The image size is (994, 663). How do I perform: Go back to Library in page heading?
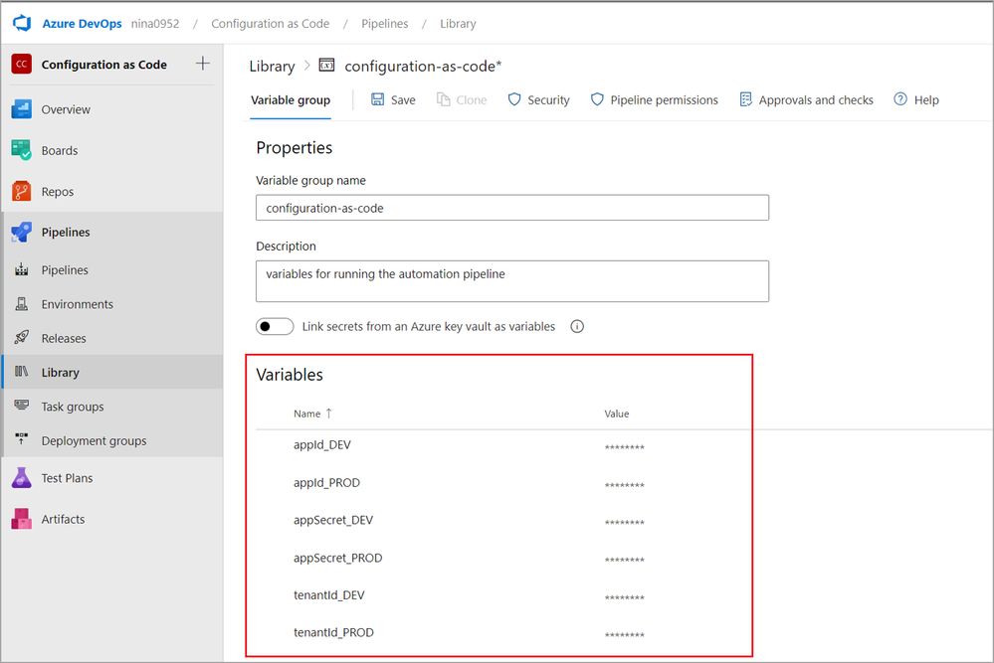(272, 66)
